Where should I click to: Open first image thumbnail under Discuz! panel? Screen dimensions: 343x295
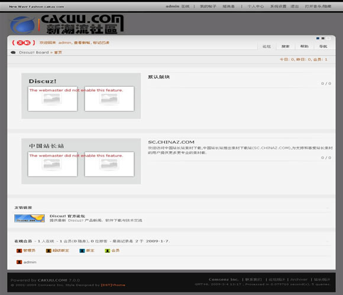point(53,99)
